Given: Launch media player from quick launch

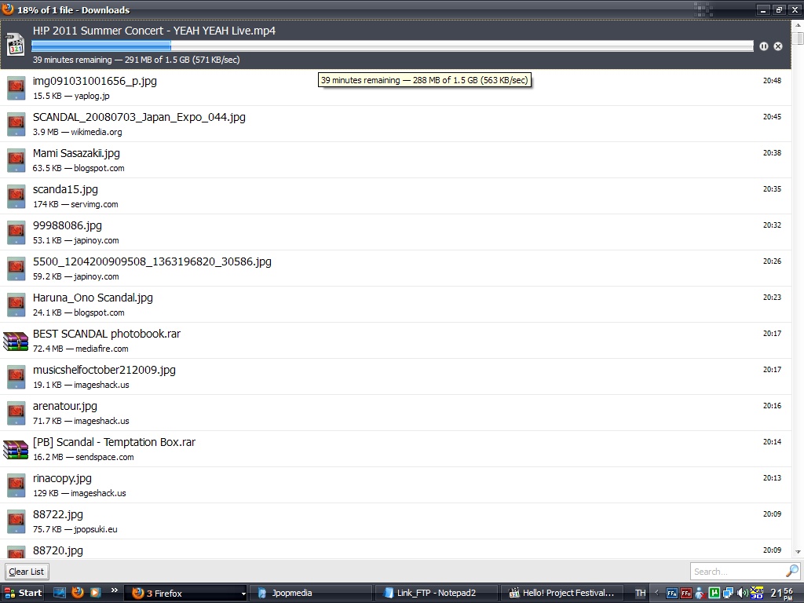Looking at the screenshot, I should coord(95,593).
